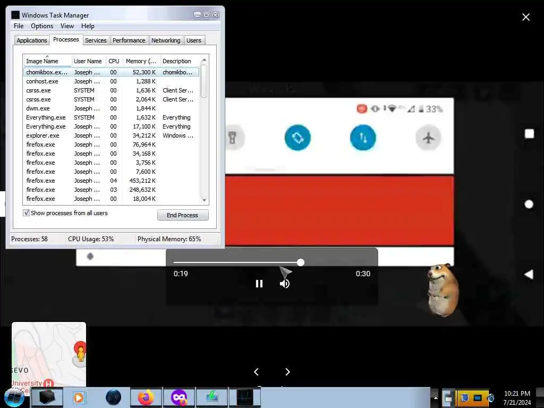544x408 pixels.
Task: Open the View menu in Task Manager
Action: click(x=67, y=26)
